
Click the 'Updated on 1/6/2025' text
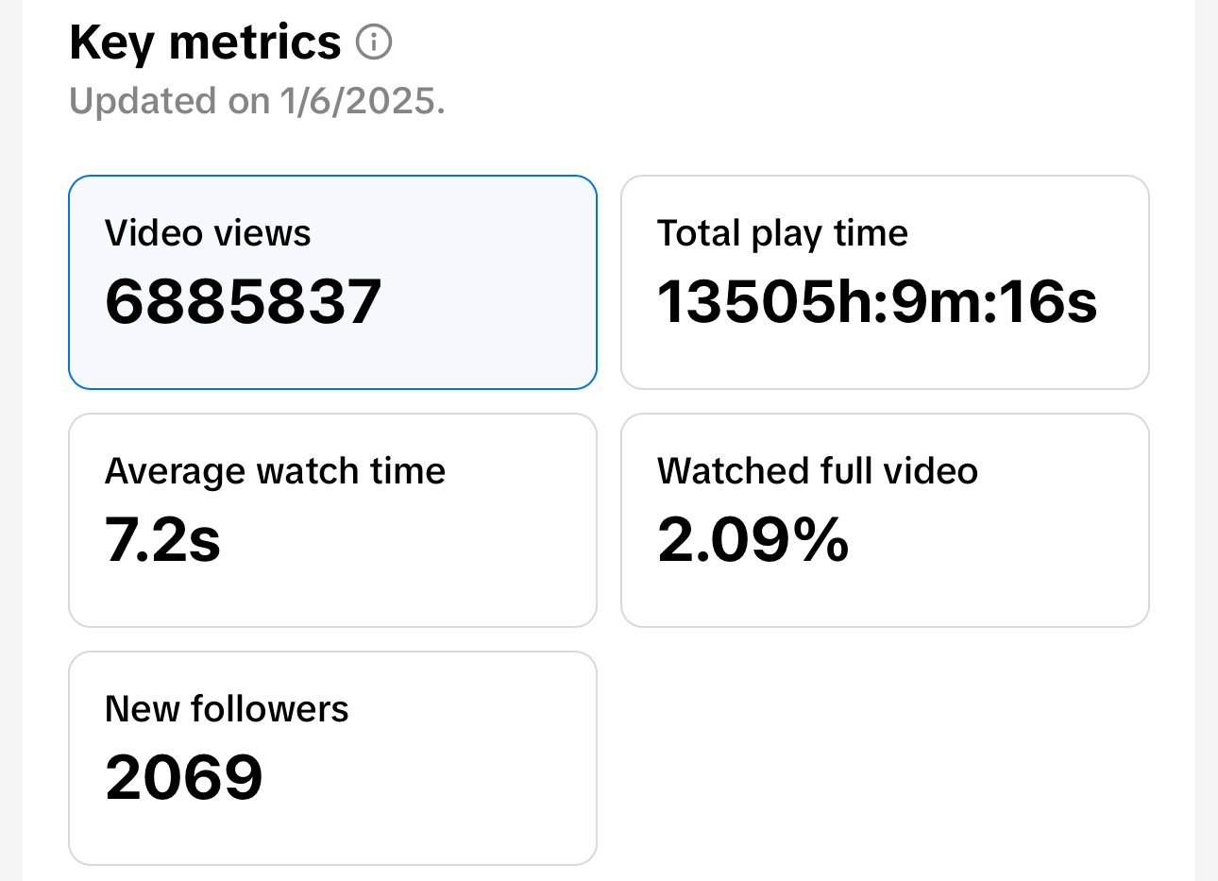point(257,101)
